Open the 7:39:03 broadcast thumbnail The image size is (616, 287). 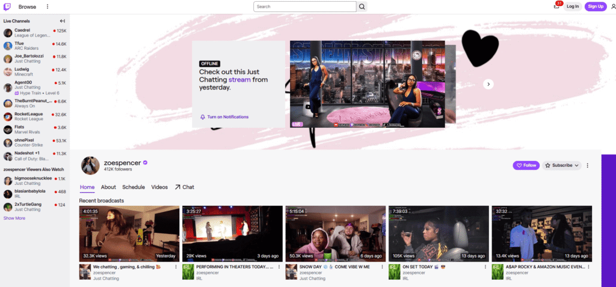point(439,234)
